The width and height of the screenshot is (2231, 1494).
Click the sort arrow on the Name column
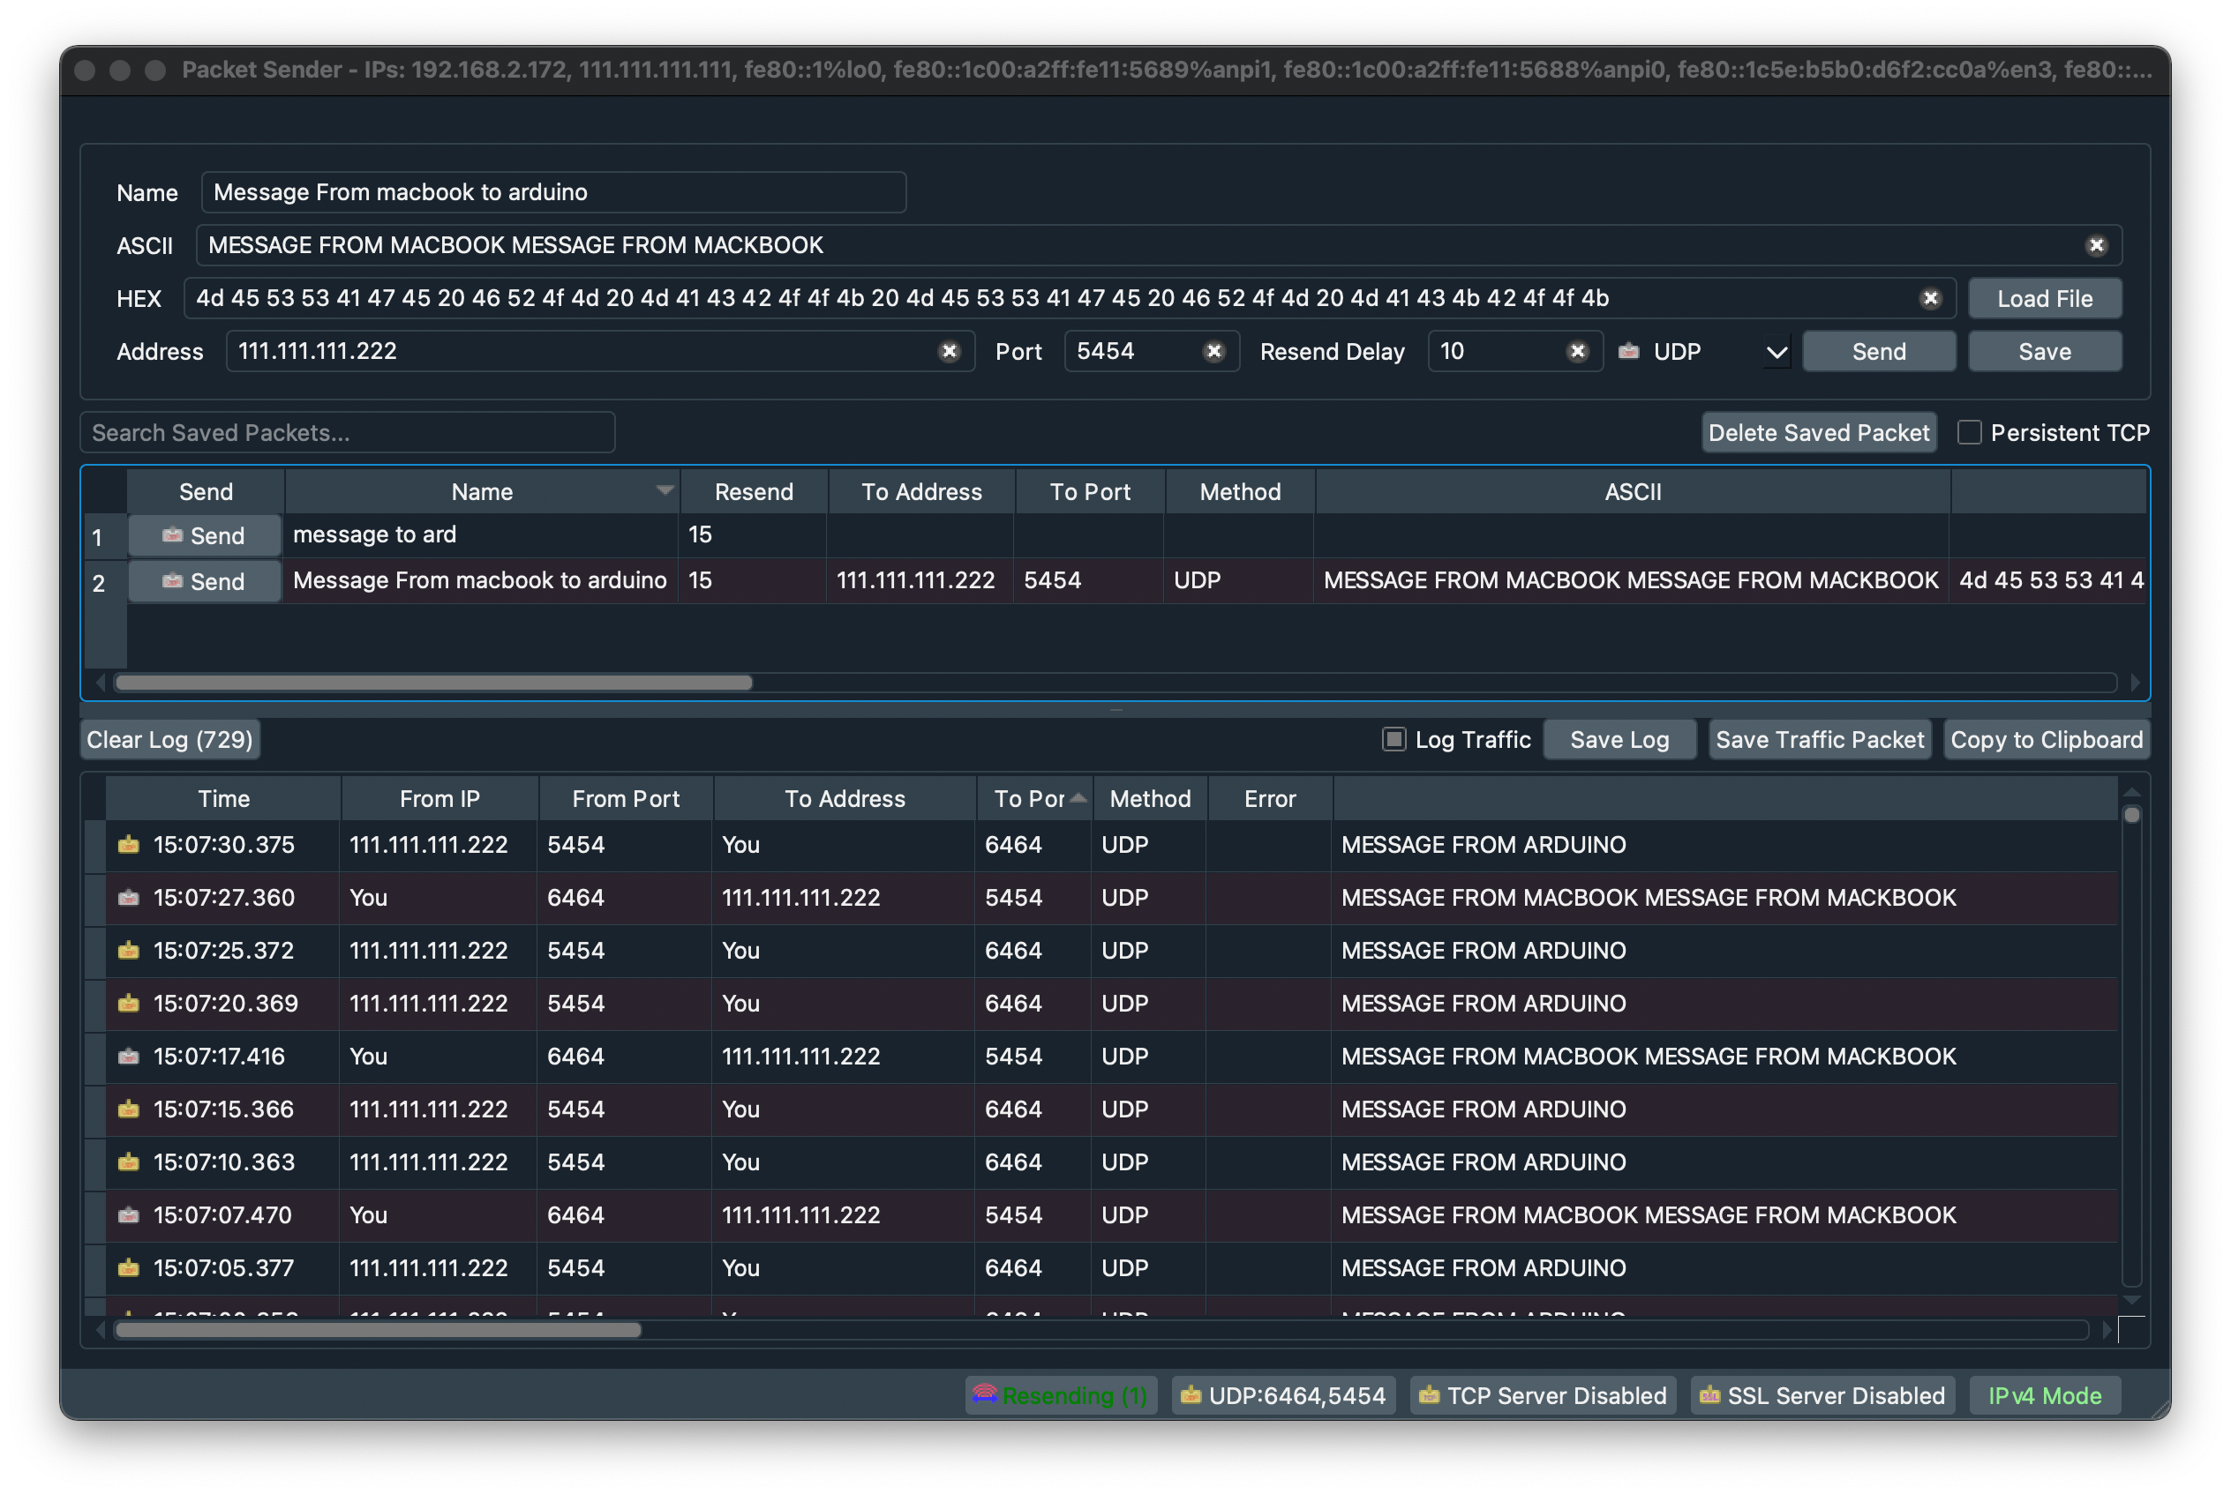[x=665, y=490]
